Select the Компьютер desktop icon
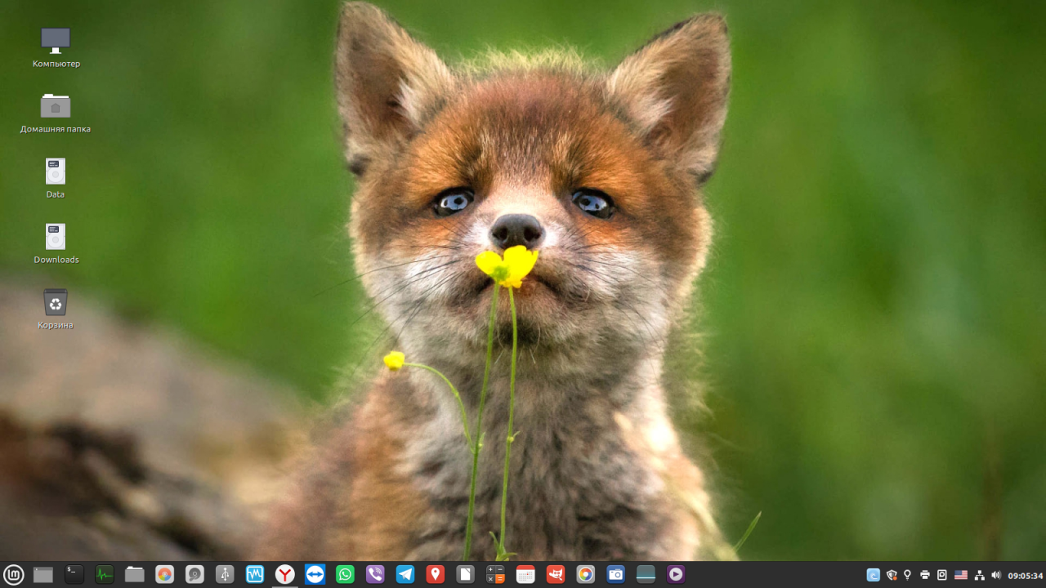Image resolution: width=1046 pixels, height=588 pixels. point(56,47)
